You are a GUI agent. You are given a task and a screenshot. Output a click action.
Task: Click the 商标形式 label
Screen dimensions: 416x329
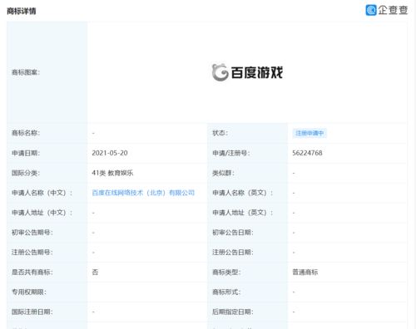tap(226, 292)
